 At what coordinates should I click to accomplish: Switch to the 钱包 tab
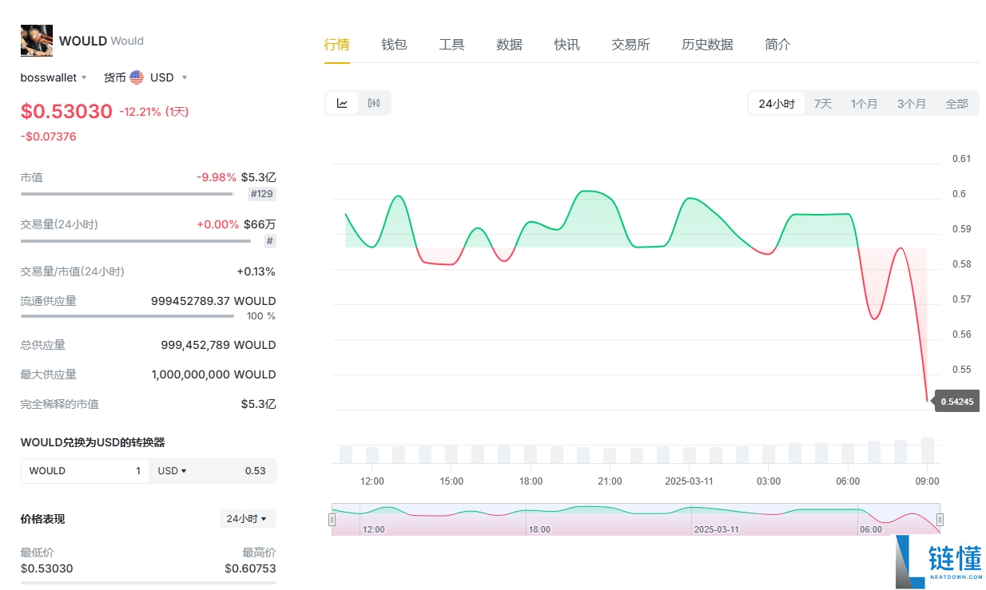(394, 45)
